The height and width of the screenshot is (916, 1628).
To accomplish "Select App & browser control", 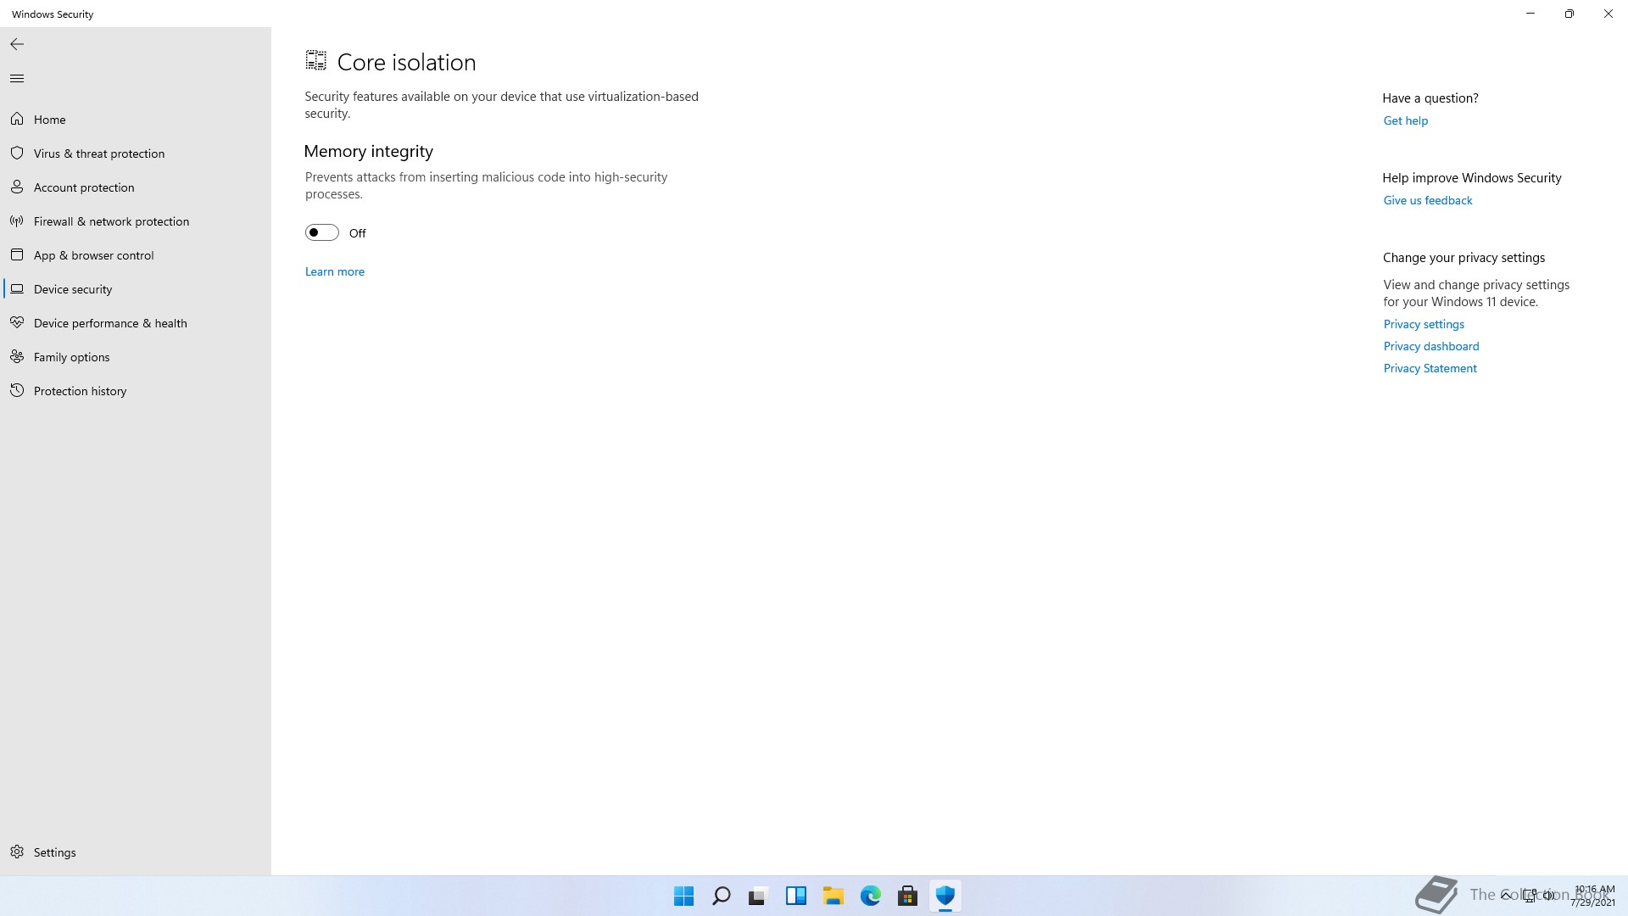I will click(x=136, y=254).
